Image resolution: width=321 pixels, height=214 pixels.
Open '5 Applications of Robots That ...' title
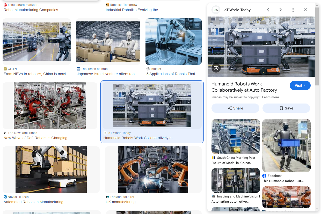click(173, 74)
